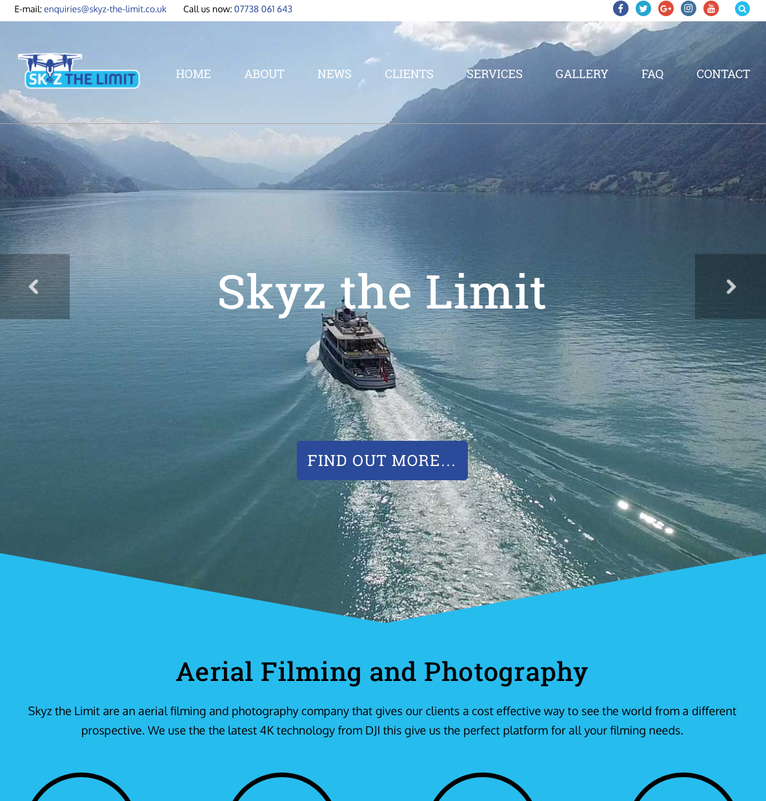Open the Services menu item

[x=494, y=74]
